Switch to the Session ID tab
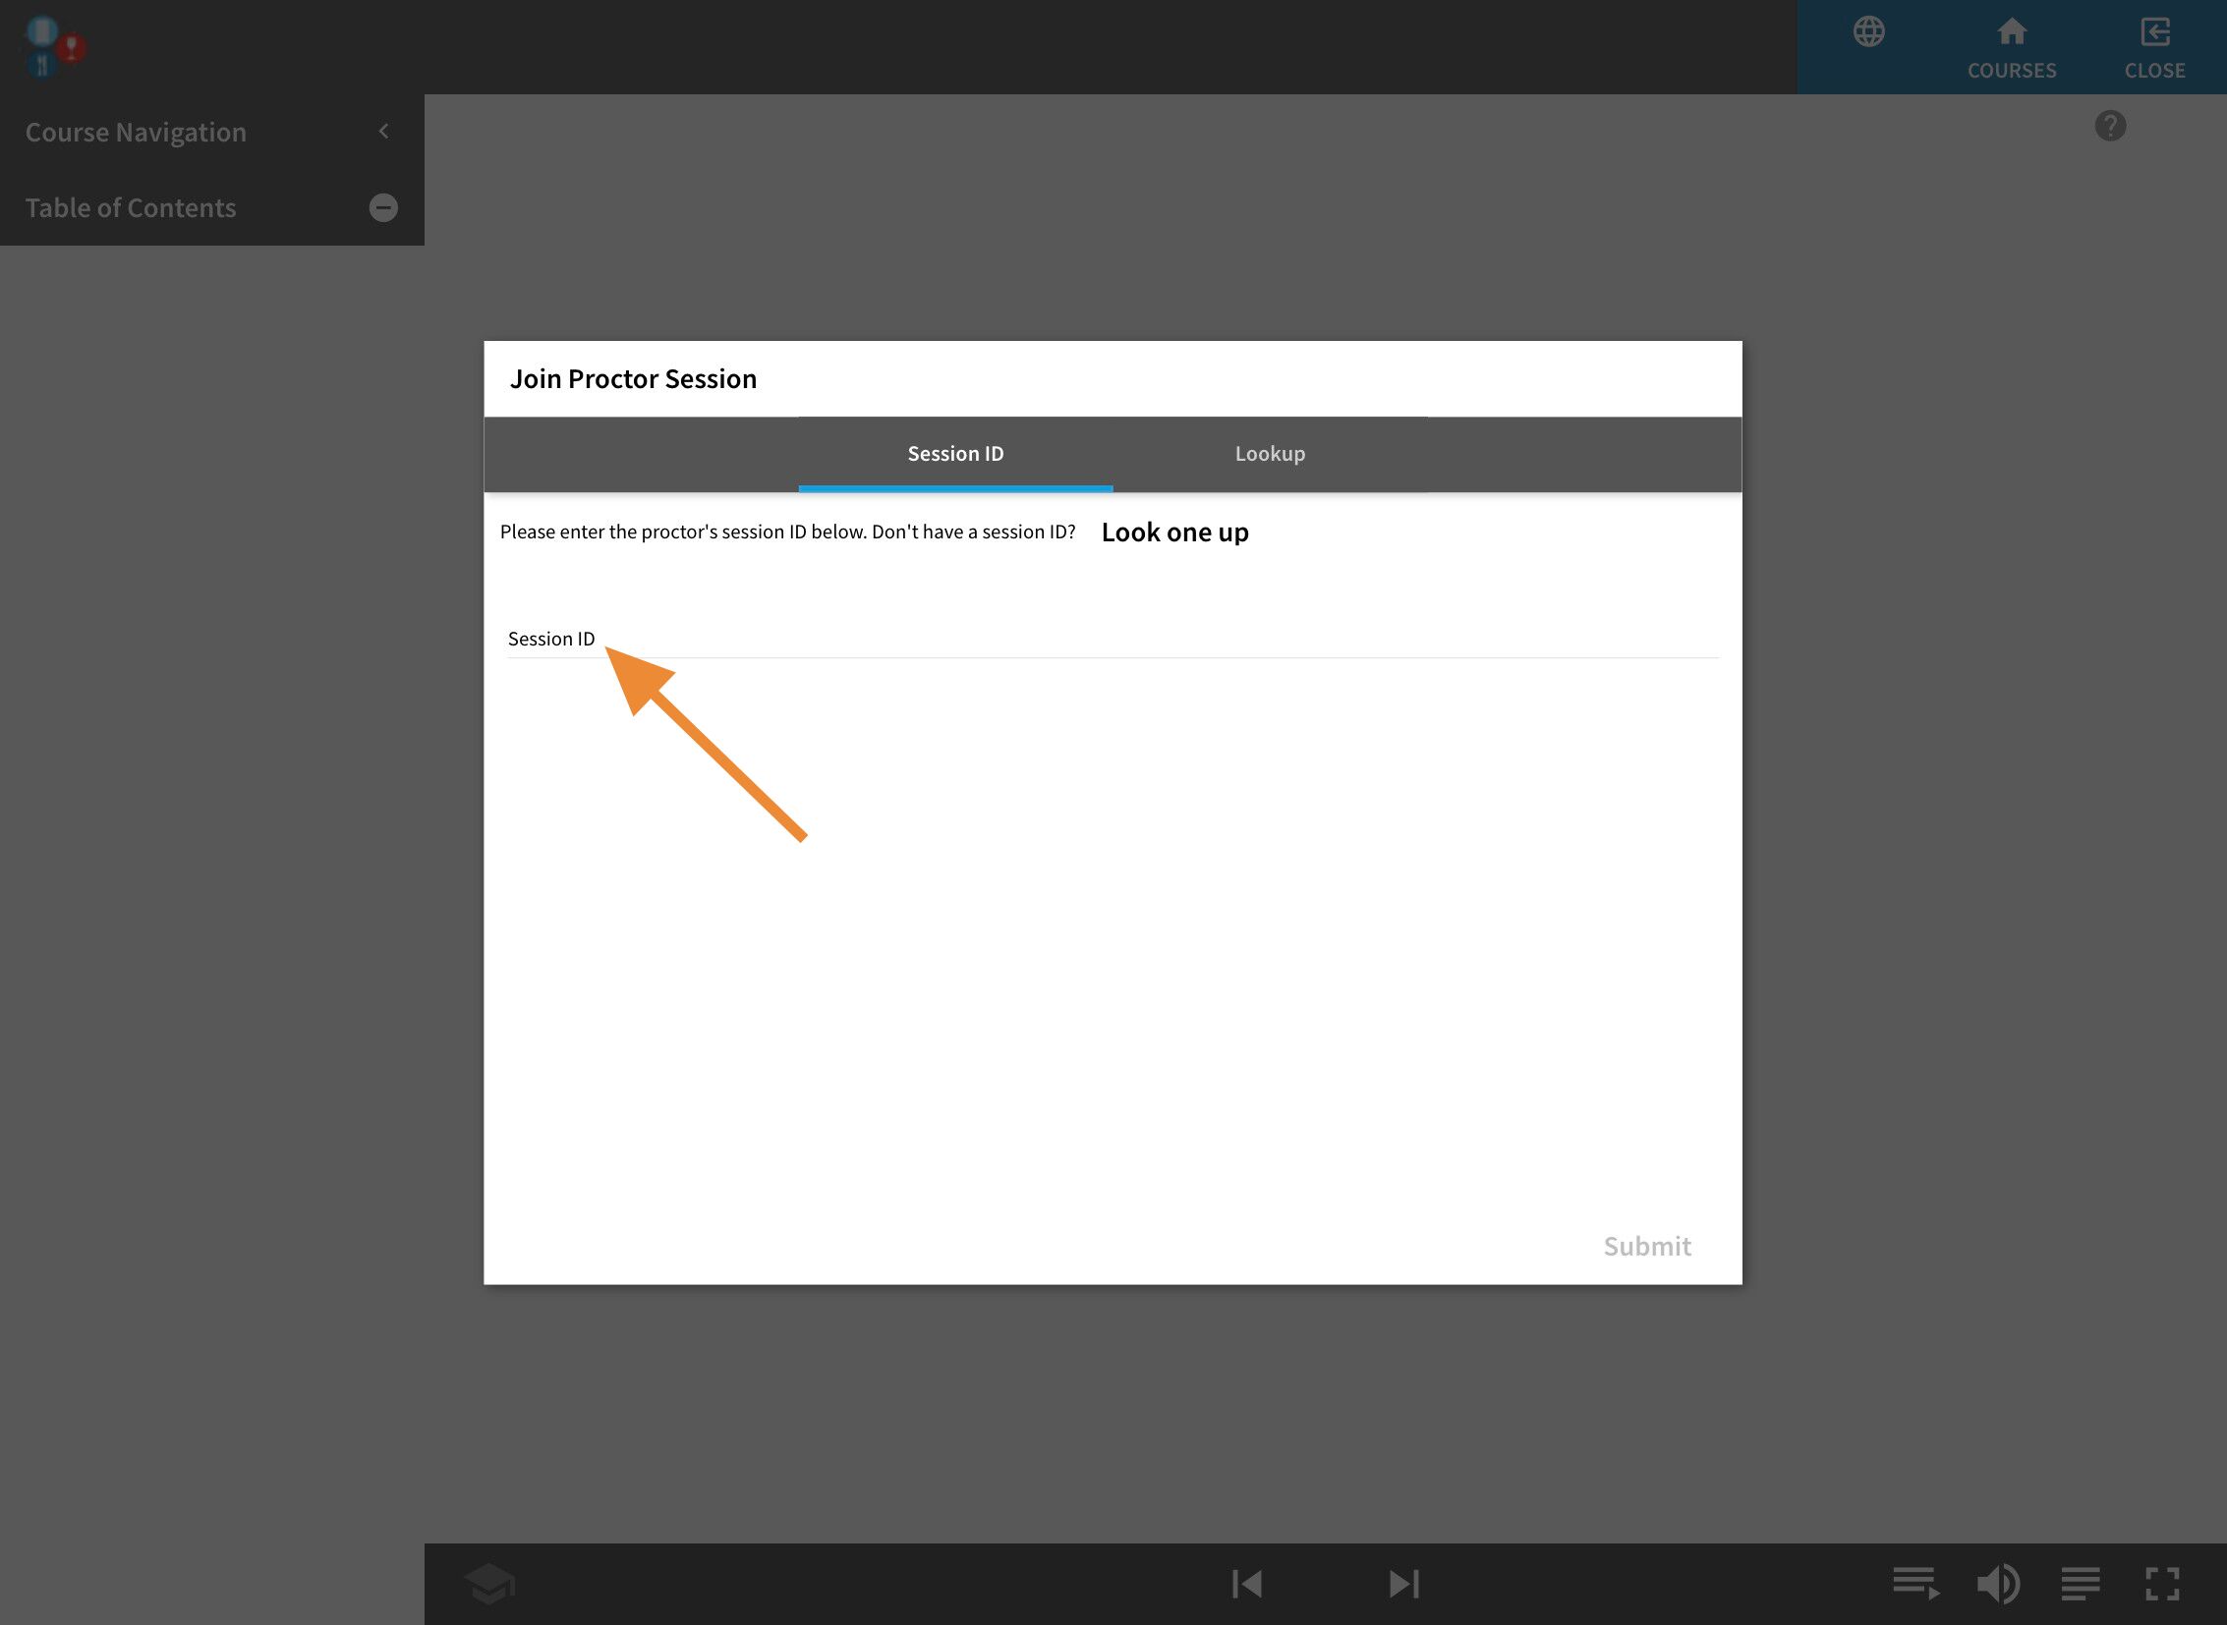Screen dimensions: 2227x1625 954,454
